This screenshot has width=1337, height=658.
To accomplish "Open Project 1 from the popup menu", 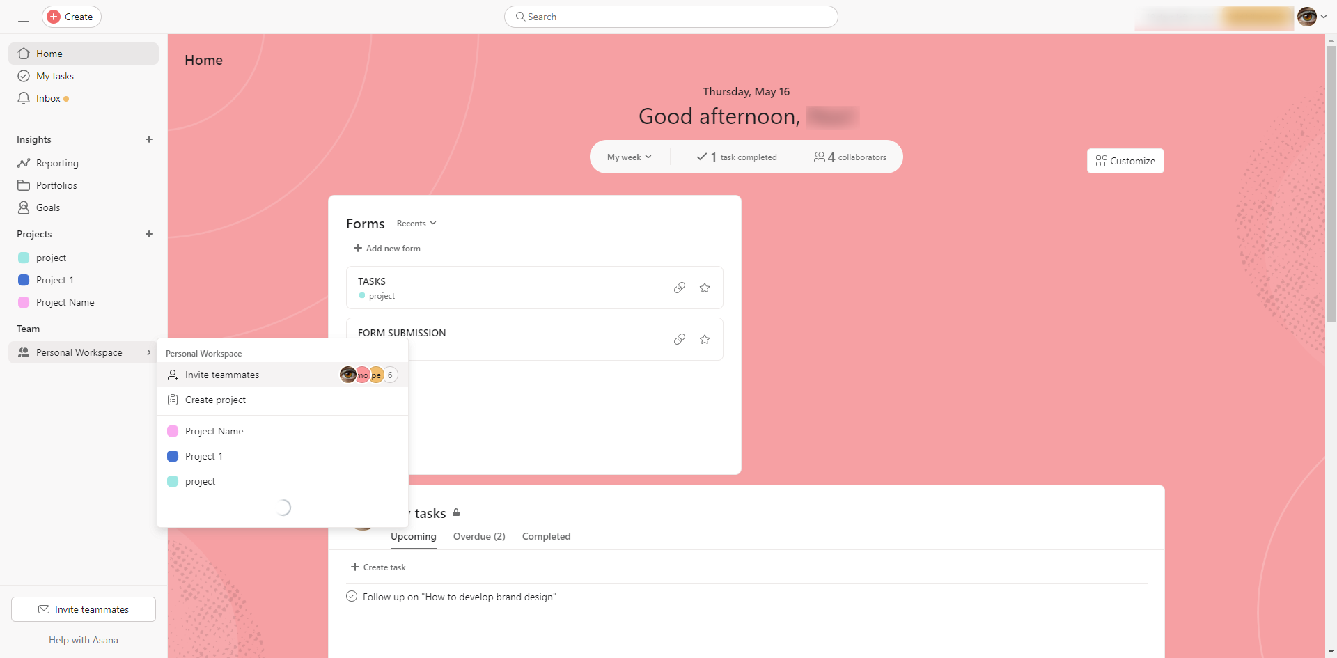I will click(283, 456).
